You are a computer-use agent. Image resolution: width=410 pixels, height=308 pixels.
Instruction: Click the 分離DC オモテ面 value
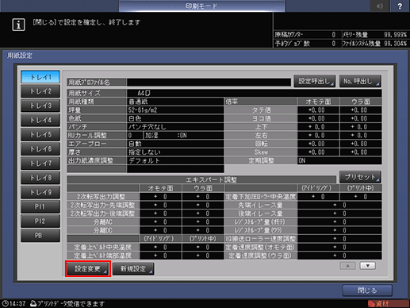pyautogui.click(x=160, y=230)
